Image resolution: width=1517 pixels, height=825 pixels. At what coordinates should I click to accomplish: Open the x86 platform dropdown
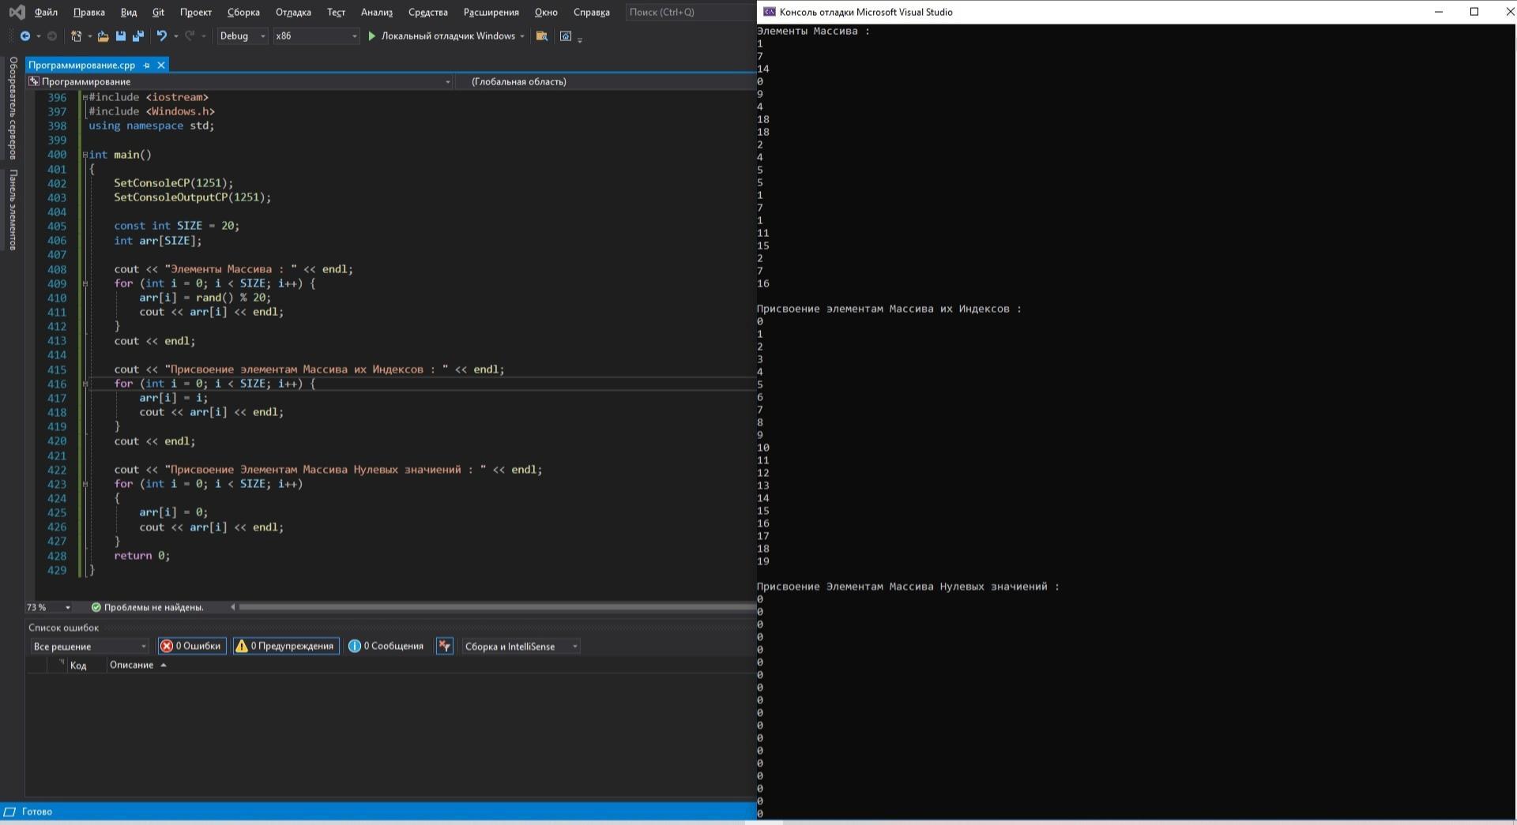[x=315, y=36]
